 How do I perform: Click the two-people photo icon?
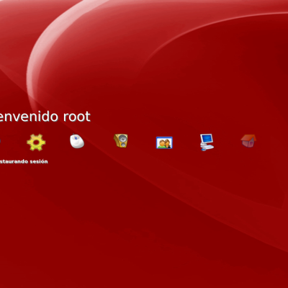164,143
